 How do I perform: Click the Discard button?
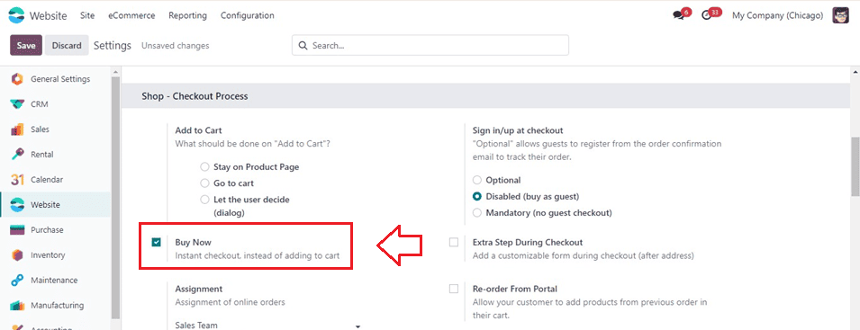coord(67,46)
